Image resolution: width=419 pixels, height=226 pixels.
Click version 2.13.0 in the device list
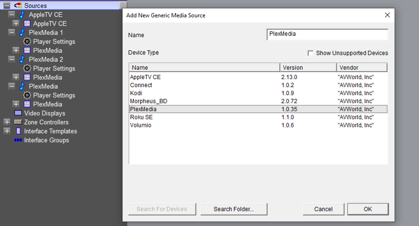pos(289,77)
